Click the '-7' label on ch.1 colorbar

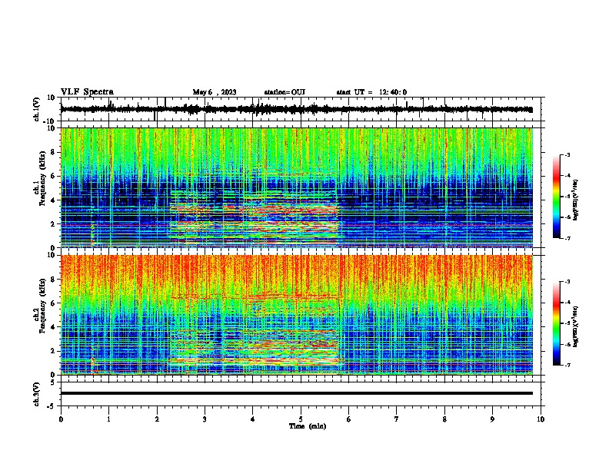567,238
